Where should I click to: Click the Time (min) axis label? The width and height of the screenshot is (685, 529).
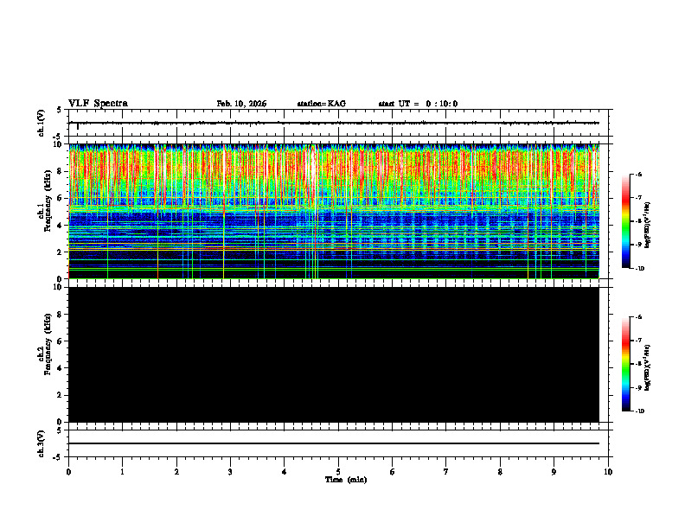click(346, 480)
